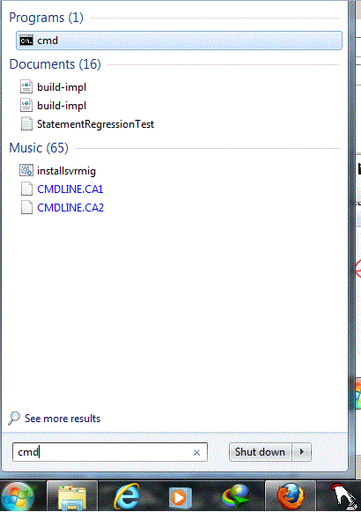361x512 pixels.
Task: Open the CMDLINE.CA1 file
Action: [x=70, y=189]
